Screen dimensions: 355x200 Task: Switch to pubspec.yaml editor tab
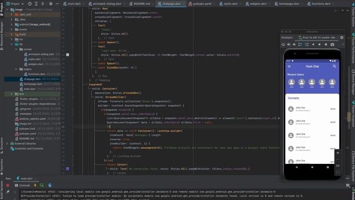202,4
